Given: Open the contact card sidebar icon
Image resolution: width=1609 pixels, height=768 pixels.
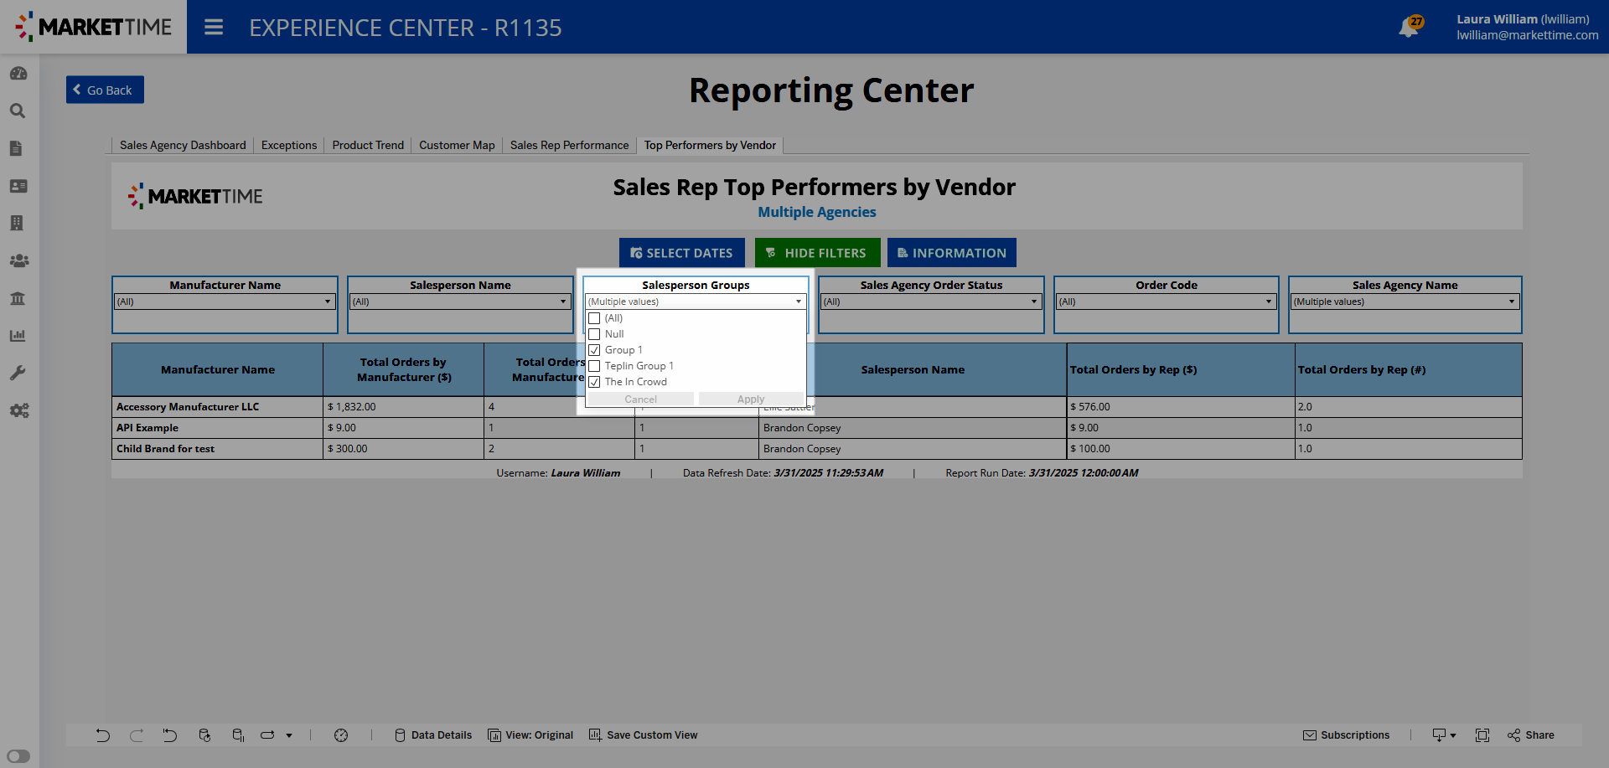Looking at the screenshot, I should tap(18, 186).
